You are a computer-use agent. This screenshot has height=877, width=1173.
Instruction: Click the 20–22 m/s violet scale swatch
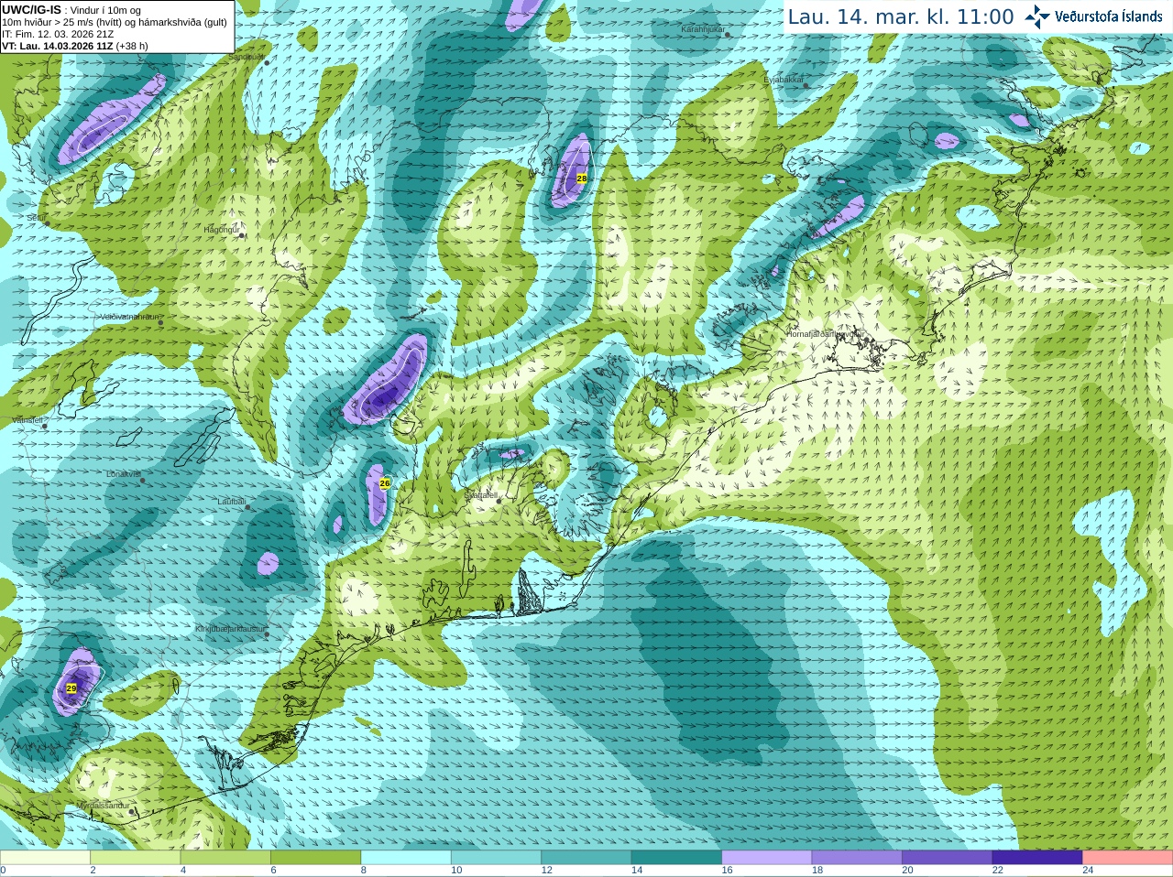[x=947, y=858]
